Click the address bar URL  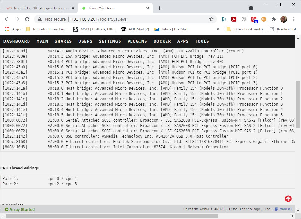click(x=99, y=19)
